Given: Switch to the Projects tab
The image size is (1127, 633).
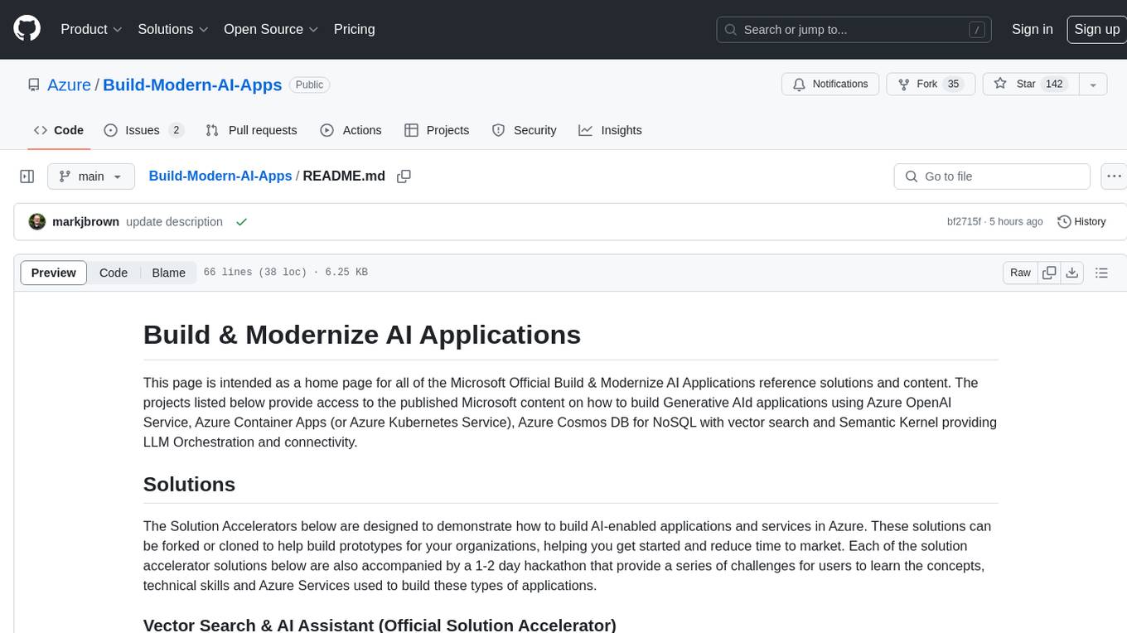Looking at the screenshot, I should point(437,130).
